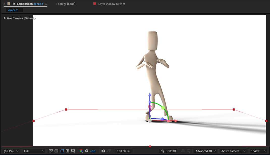Toggle the Fast Previews icon
This screenshot has width=270, height=155.
pos(51,151)
